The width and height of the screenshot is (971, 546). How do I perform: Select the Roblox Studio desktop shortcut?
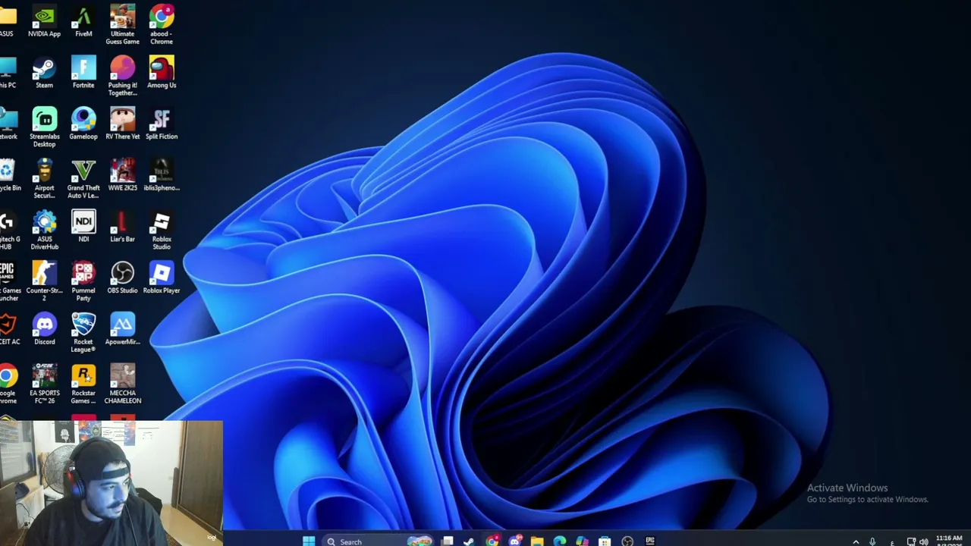[162, 230]
